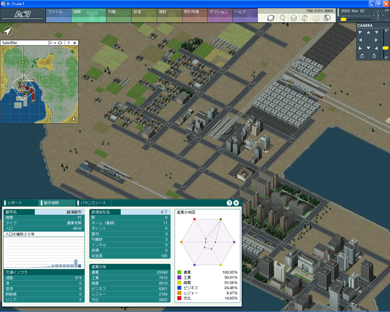Screen dimensions: 390x312
Task: Click the 総延長 185 row
Action: [x=129, y=256]
